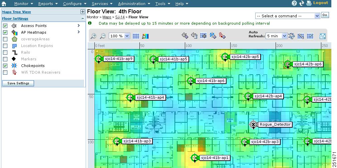Open the Map Editor pencil icon
Screen dimensions: 337x168
(x=310, y=36)
